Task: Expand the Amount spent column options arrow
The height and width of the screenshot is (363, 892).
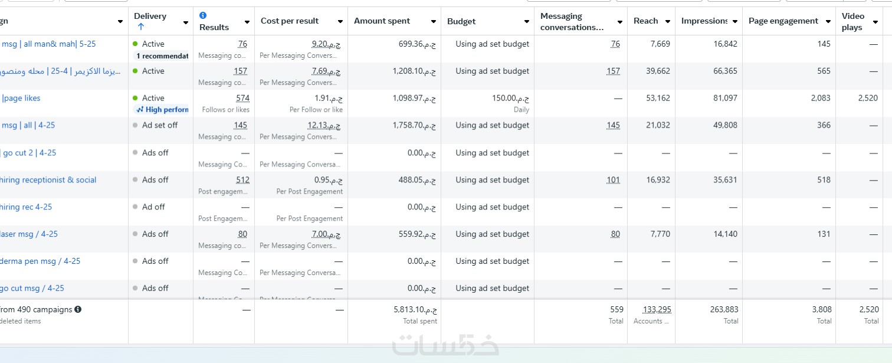Action: pyautogui.click(x=434, y=21)
